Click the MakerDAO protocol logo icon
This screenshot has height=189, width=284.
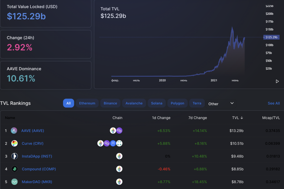(x=14, y=182)
